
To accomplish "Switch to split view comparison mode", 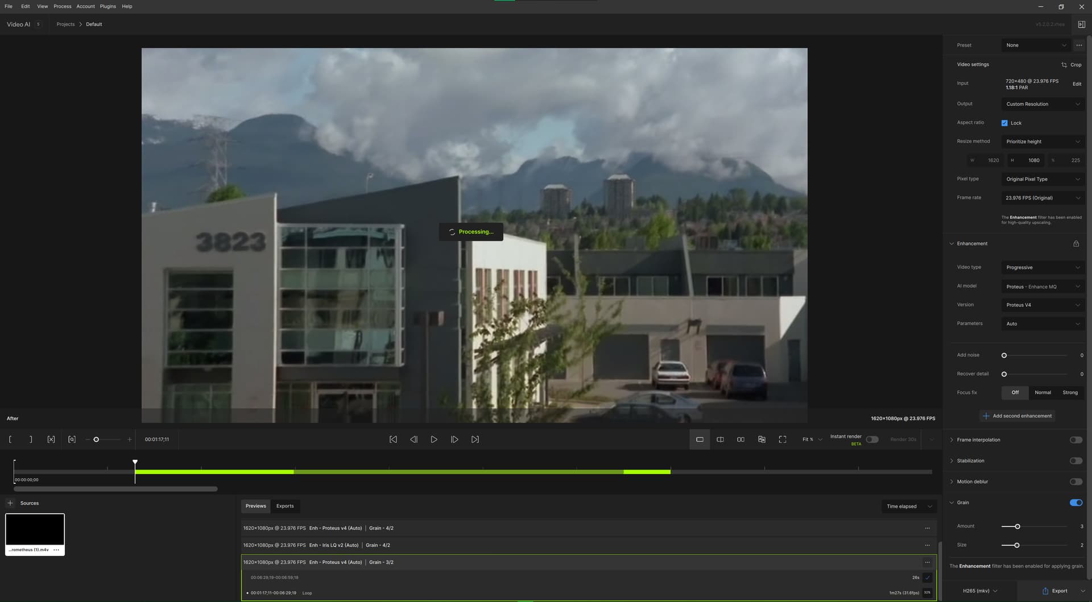I will [720, 439].
